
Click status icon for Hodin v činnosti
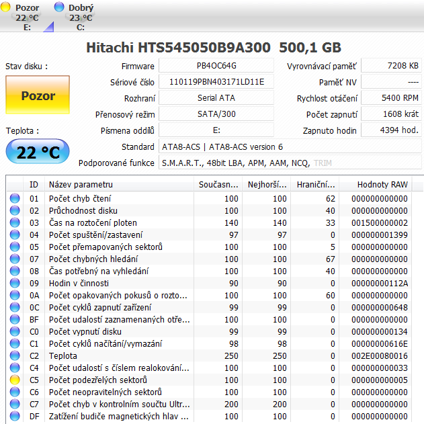pyautogui.click(x=15, y=283)
